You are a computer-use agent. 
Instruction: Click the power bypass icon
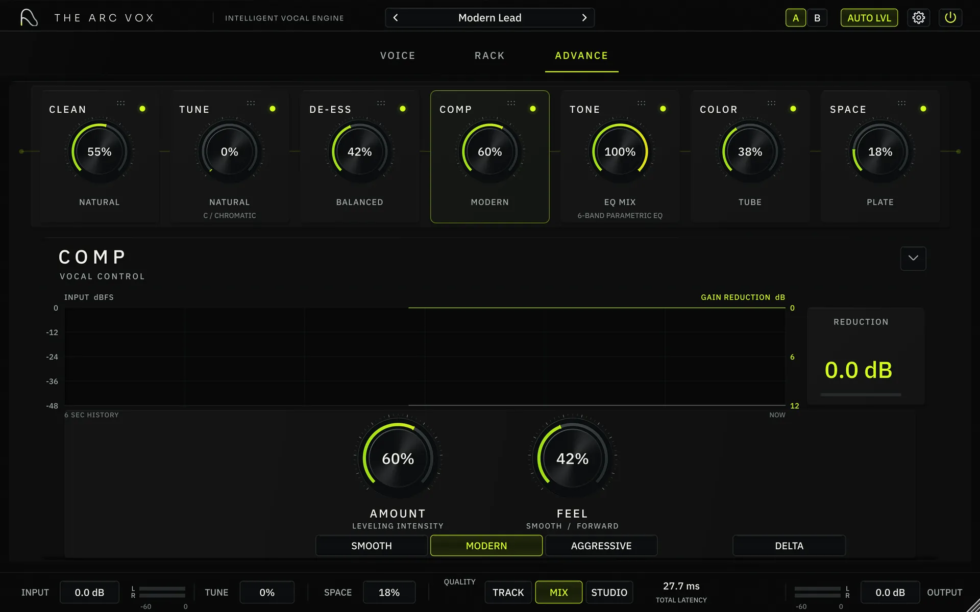pyautogui.click(x=950, y=18)
